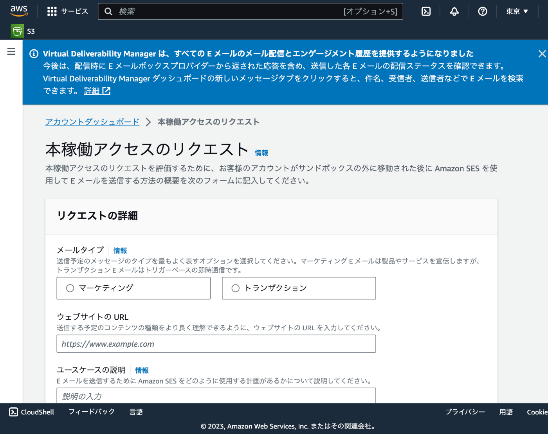Click the ユースケースの説明 field label
548x434 pixels.
pyautogui.click(x=91, y=370)
